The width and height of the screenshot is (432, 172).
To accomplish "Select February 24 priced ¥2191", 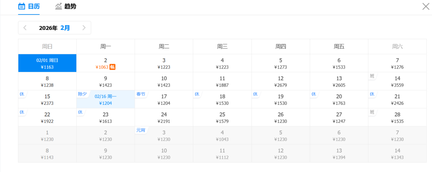I will [x=164, y=118].
